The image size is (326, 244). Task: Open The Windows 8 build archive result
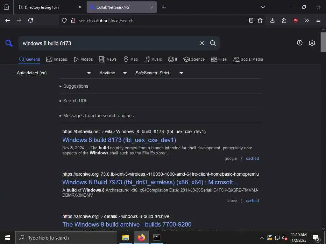(127, 225)
